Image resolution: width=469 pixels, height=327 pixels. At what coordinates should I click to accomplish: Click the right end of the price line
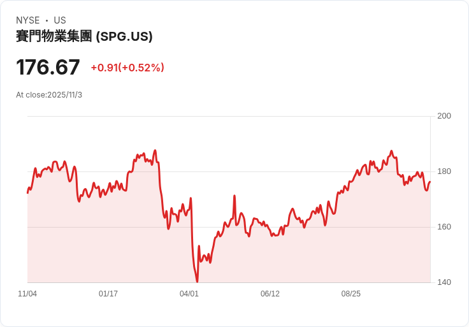tap(430, 182)
